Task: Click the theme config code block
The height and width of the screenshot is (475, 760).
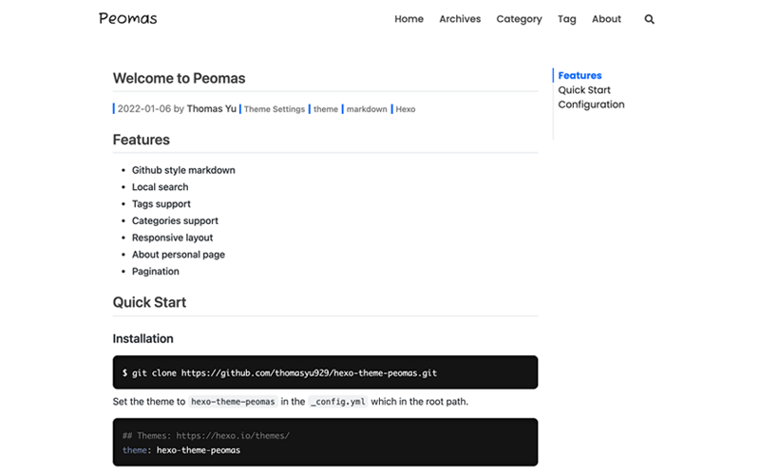Action: click(325, 442)
